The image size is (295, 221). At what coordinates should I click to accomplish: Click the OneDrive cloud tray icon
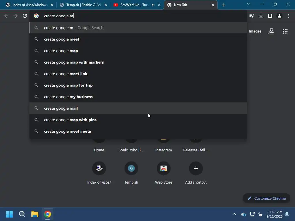click(243, 214)
